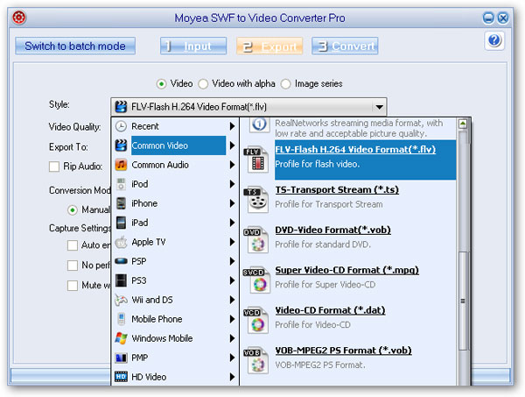Click the Mobile Phone icon

[x=121, y=319]
